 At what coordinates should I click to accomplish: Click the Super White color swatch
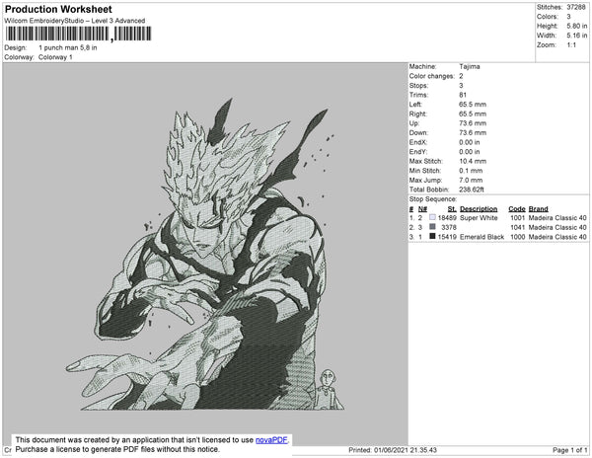click(432, 217)
